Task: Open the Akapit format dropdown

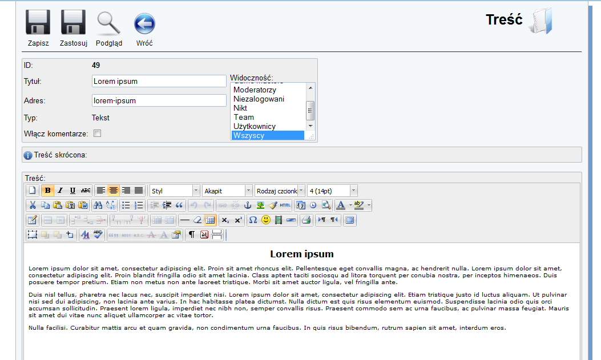Action: pyautogui.click(x=227, y=191)
